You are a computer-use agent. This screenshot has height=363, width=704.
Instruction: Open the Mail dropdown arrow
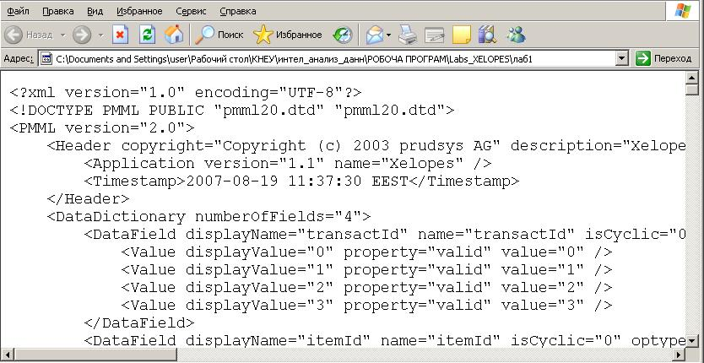point(389,35)
